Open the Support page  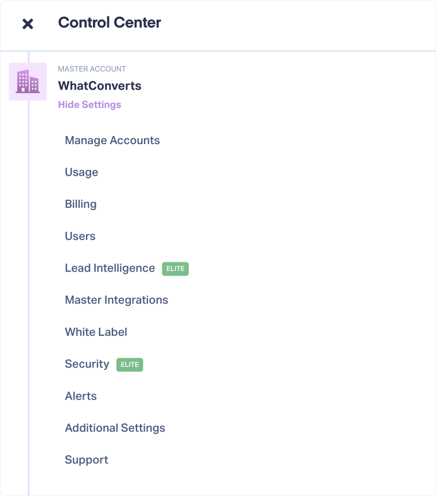click(87, 460)
